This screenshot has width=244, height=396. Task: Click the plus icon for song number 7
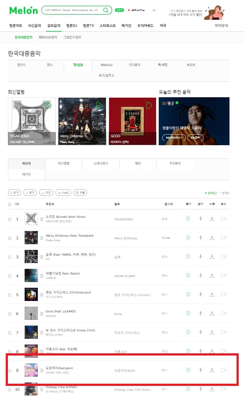200,332
